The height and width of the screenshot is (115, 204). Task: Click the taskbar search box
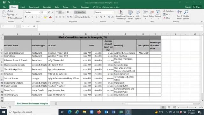click(x=33, y=112)
